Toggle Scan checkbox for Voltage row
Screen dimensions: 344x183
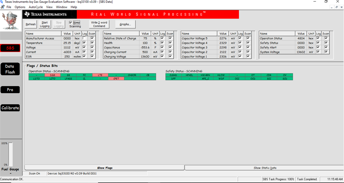click(92, 47)
